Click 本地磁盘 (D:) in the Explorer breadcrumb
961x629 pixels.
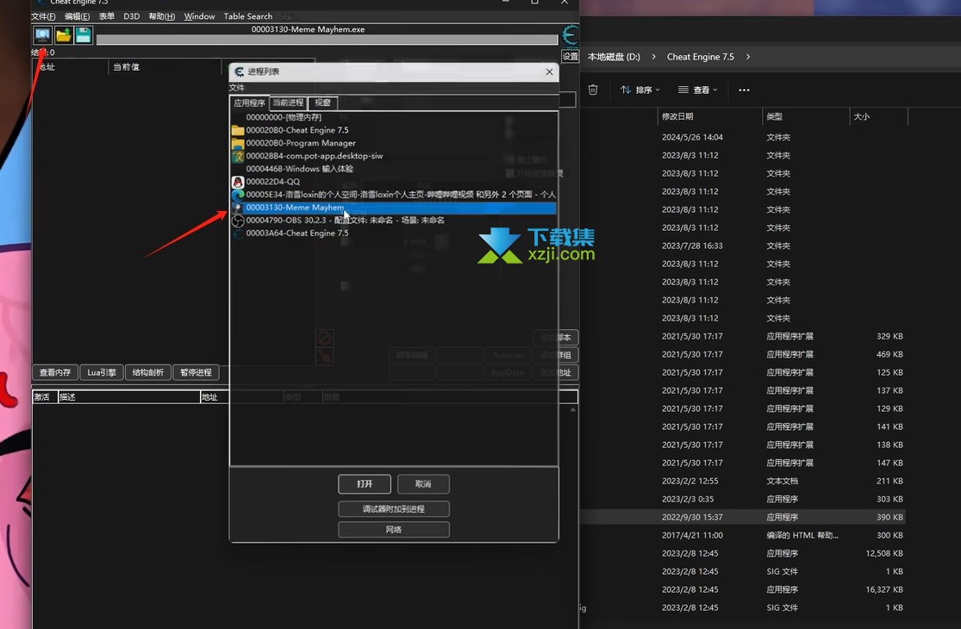[x=614, y=57]
